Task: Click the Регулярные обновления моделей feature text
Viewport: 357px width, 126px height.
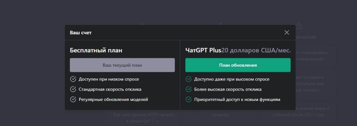Action: point(113,100)
